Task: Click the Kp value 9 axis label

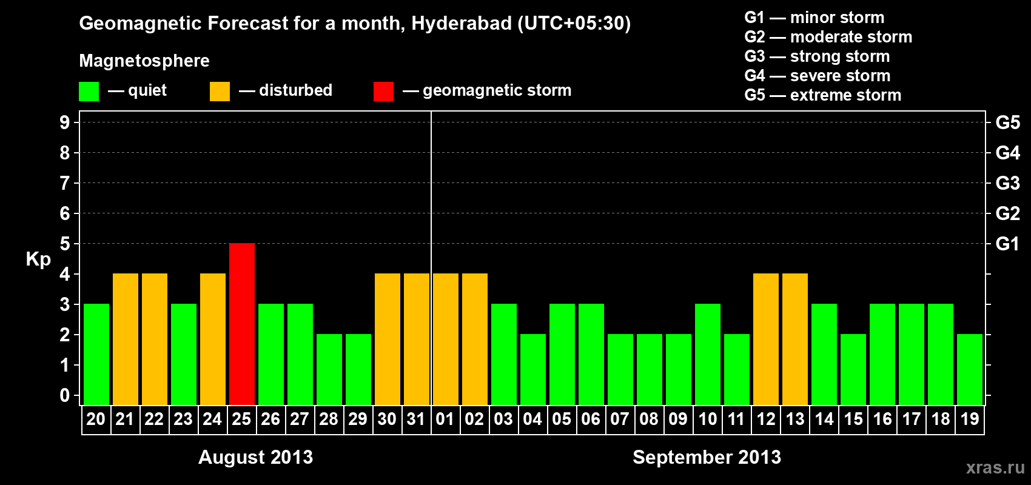Action: [65, 122]
